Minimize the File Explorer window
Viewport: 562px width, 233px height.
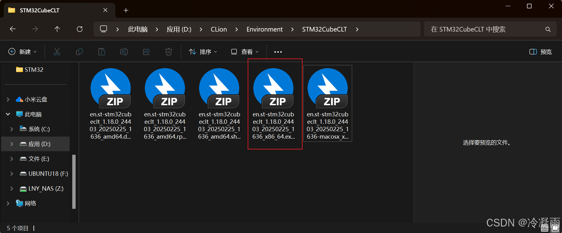point(508,6)
